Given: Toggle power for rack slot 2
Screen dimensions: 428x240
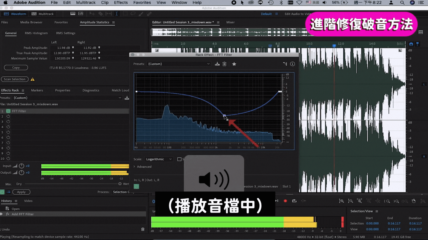Looking at the screenshot, I should [8, 116].
